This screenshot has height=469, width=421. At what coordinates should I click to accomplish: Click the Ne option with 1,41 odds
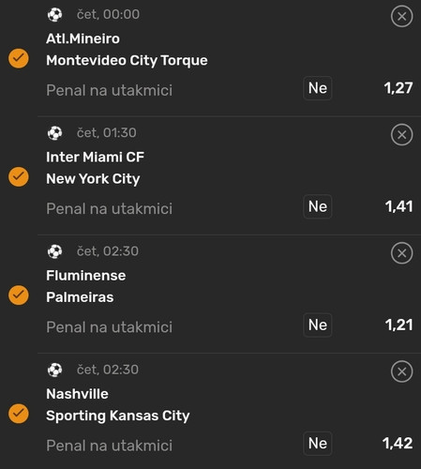pyautogui.click(x=317, y=206)
